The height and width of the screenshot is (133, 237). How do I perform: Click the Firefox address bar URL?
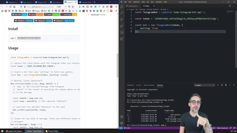(x=40, y=7)
